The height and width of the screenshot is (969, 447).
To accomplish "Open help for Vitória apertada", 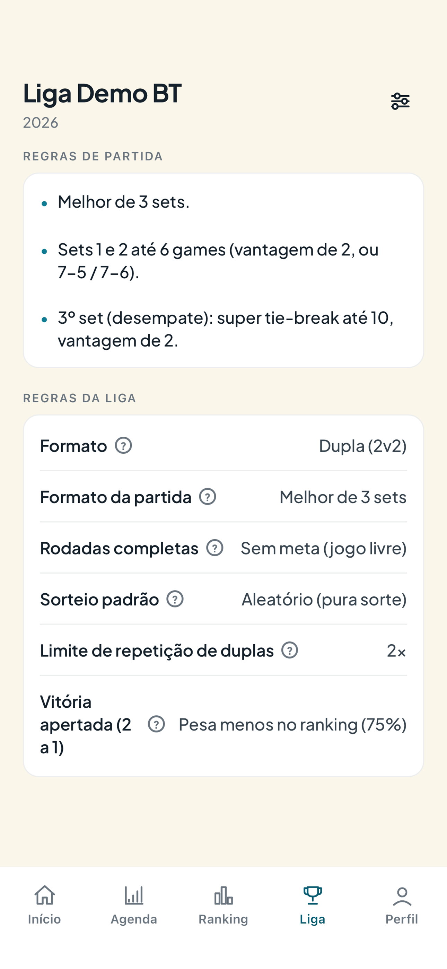I will pos(156,724).
